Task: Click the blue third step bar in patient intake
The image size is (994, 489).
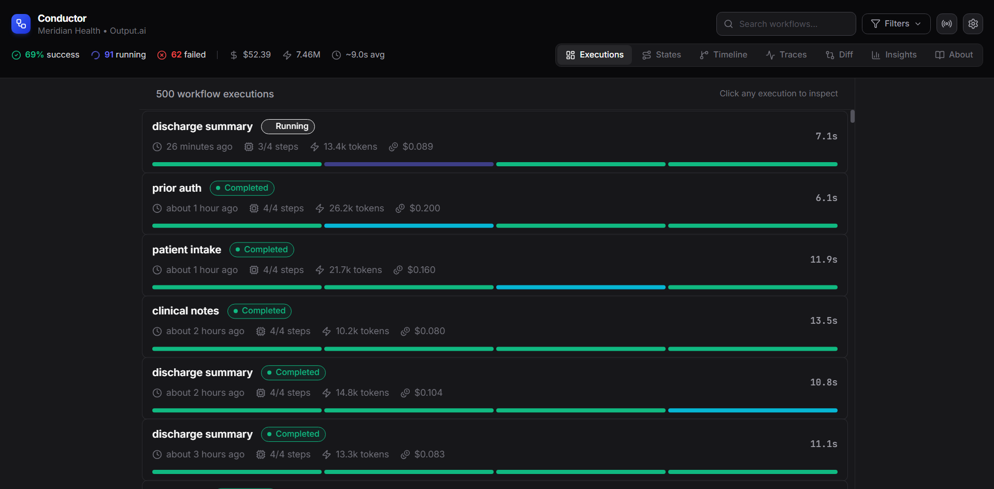Action: [581, 287]
